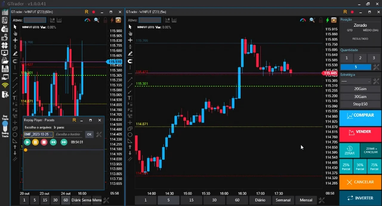Click the floppy disk save icon in left sidebar

tap(5, 69)
